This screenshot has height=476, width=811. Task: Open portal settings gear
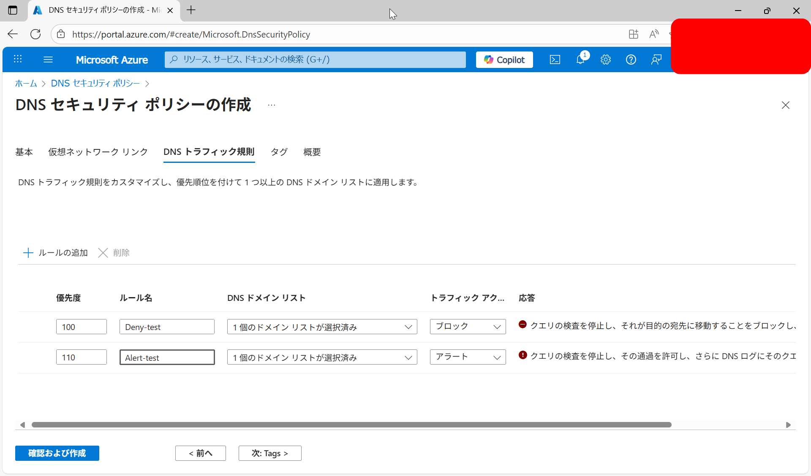tap(606, 59)
